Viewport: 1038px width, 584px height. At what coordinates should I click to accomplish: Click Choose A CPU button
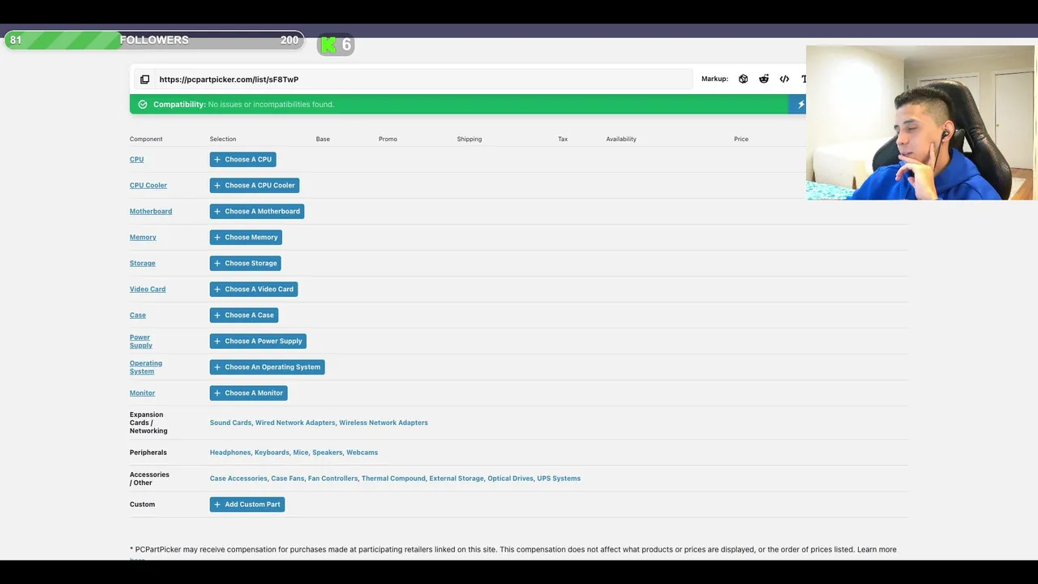(x=242, y=159)
